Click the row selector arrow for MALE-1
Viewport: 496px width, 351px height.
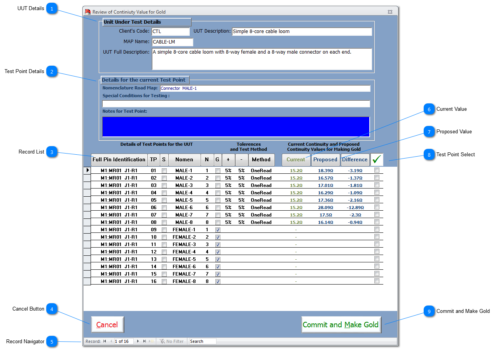(x=87, y=170)
